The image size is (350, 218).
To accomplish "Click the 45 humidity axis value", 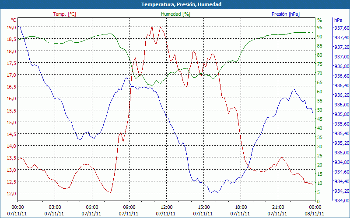I will (x=320, y=119).
